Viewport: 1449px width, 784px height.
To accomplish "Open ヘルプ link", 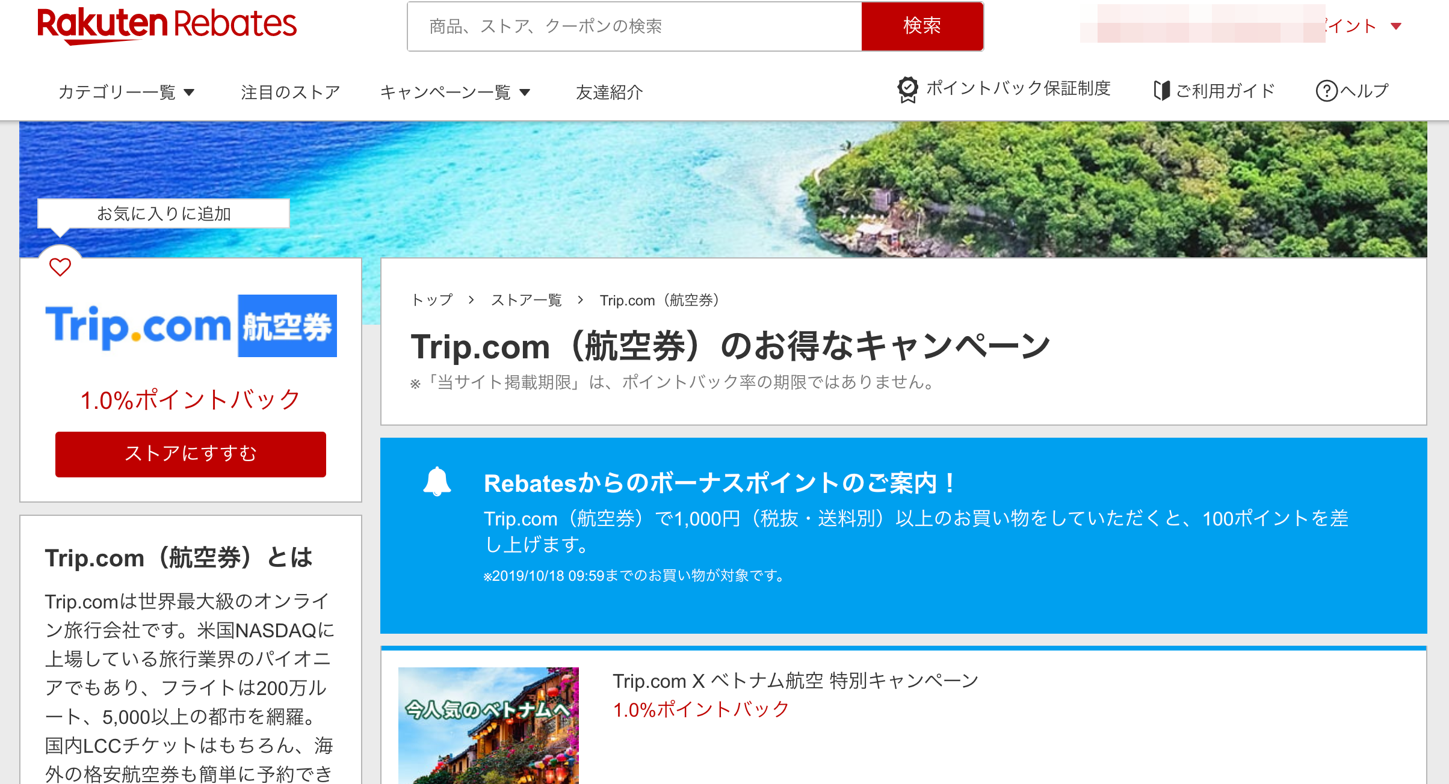I will pyautogui.click(x=1364, y=91).
